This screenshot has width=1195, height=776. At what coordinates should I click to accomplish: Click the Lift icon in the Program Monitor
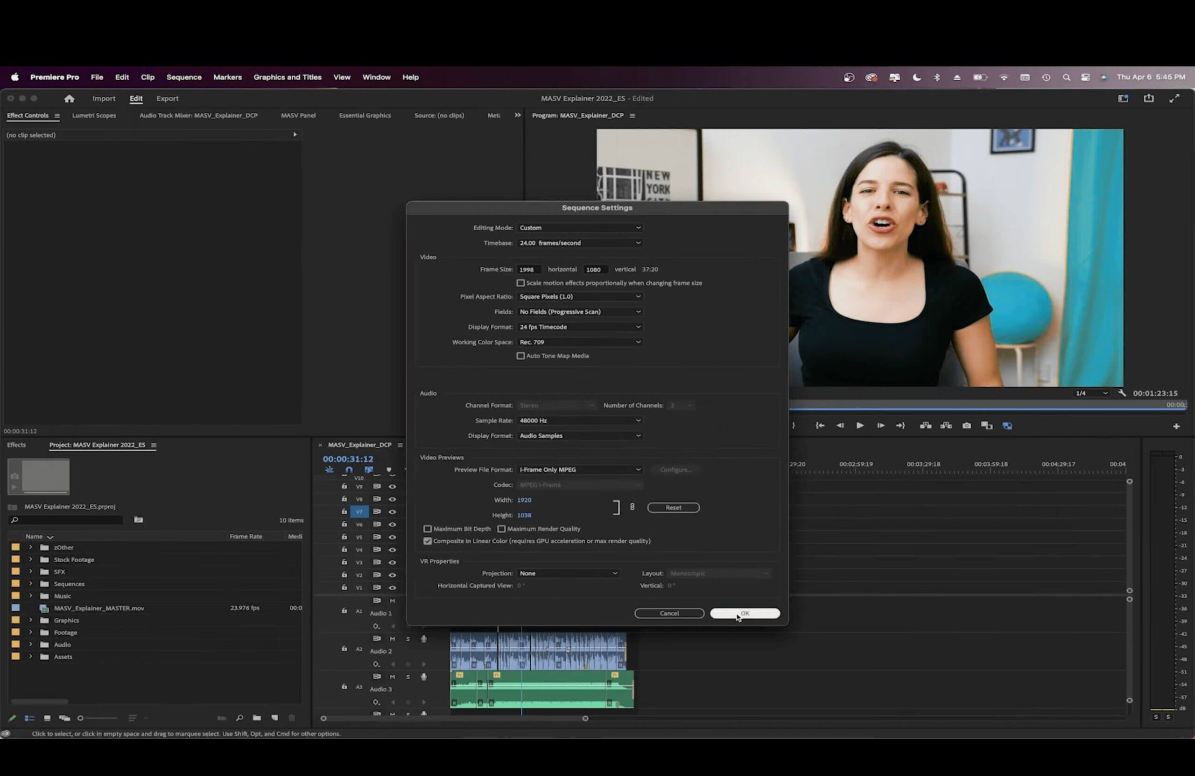927,425
